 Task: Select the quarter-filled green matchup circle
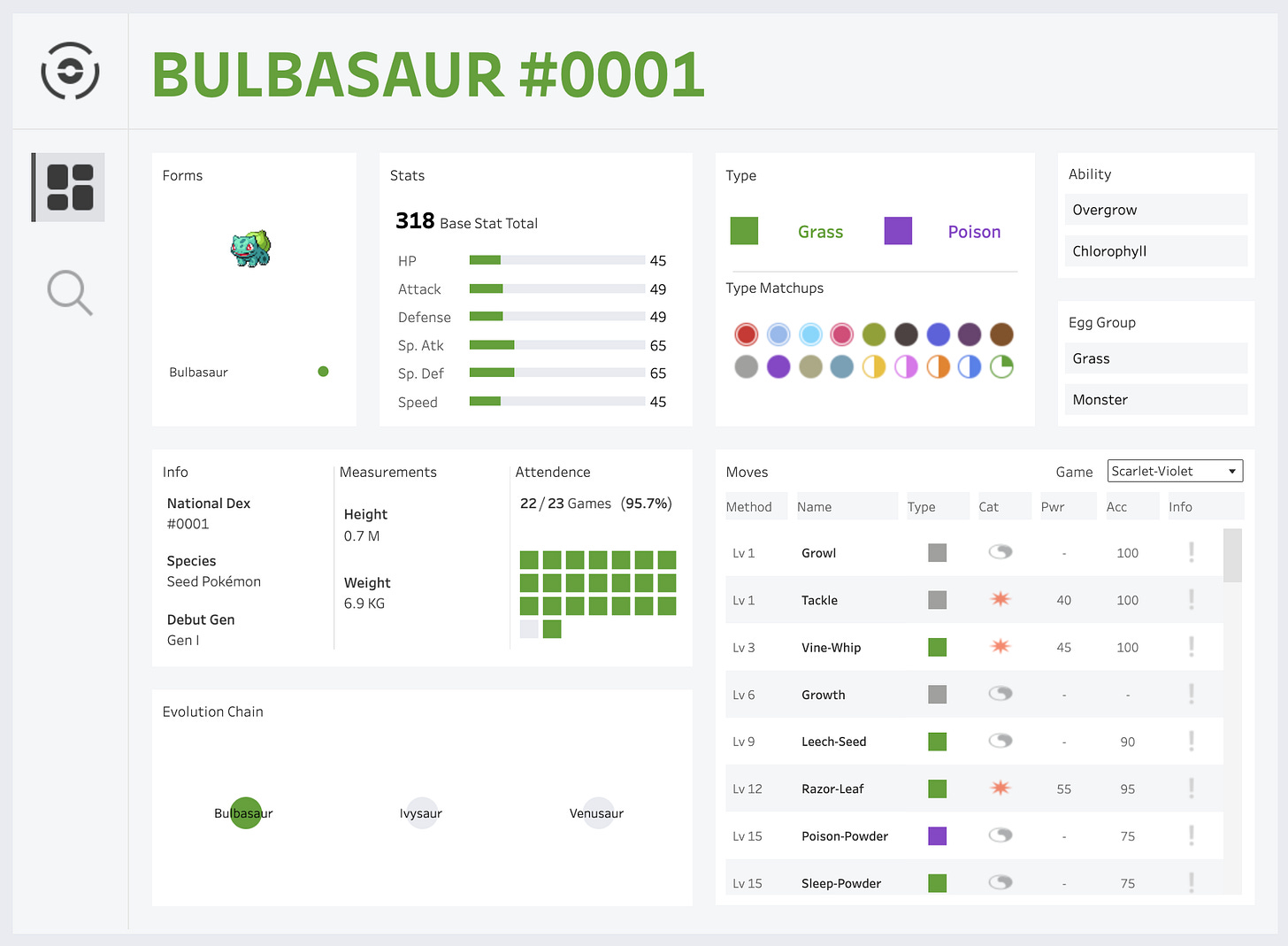[1001, 366]
